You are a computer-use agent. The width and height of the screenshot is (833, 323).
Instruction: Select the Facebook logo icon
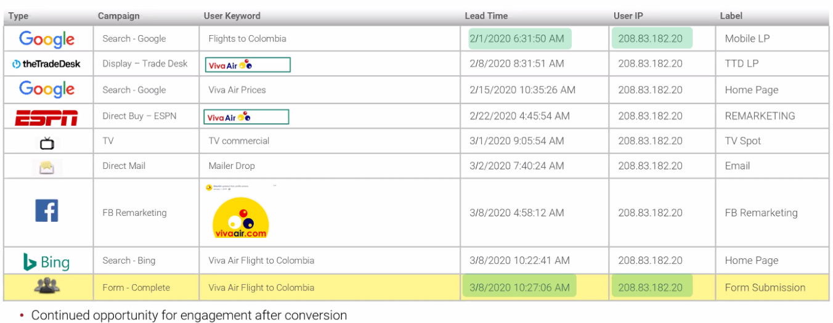pyautogui.click(x=47, y=211)
